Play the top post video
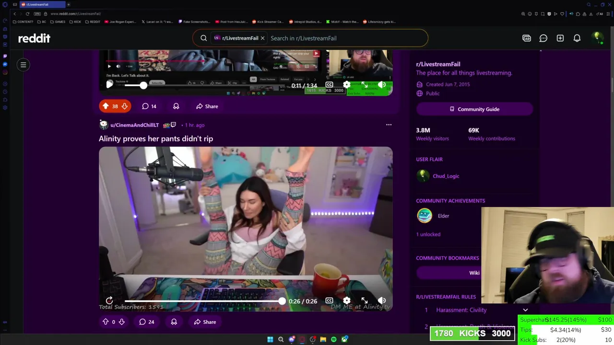The width and height of the screenshot is (614, 345). coord(109,85)
